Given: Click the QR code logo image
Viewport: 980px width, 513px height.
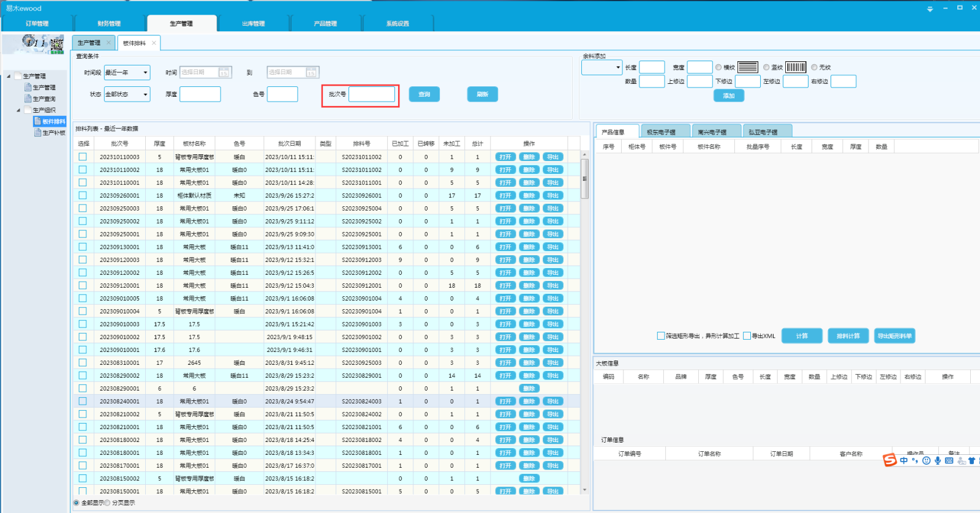Looking at the screenshot, I should [57, 44].
